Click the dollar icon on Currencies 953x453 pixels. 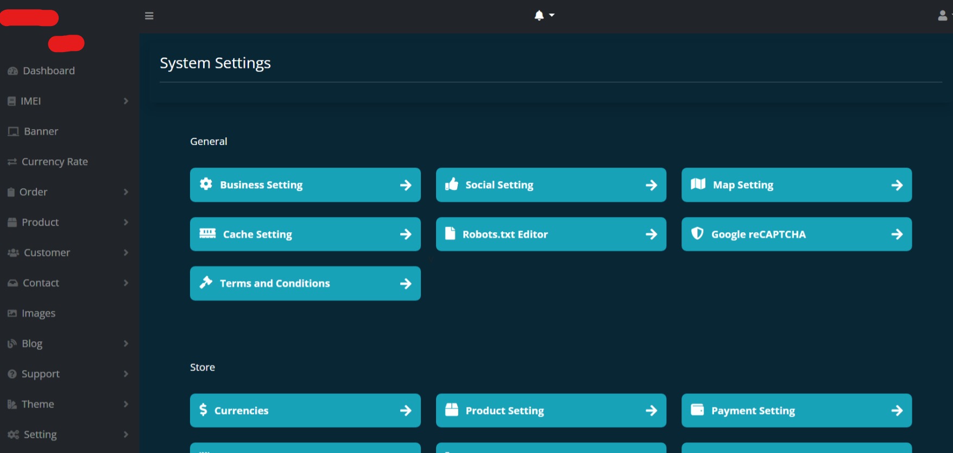pos(203,410)
